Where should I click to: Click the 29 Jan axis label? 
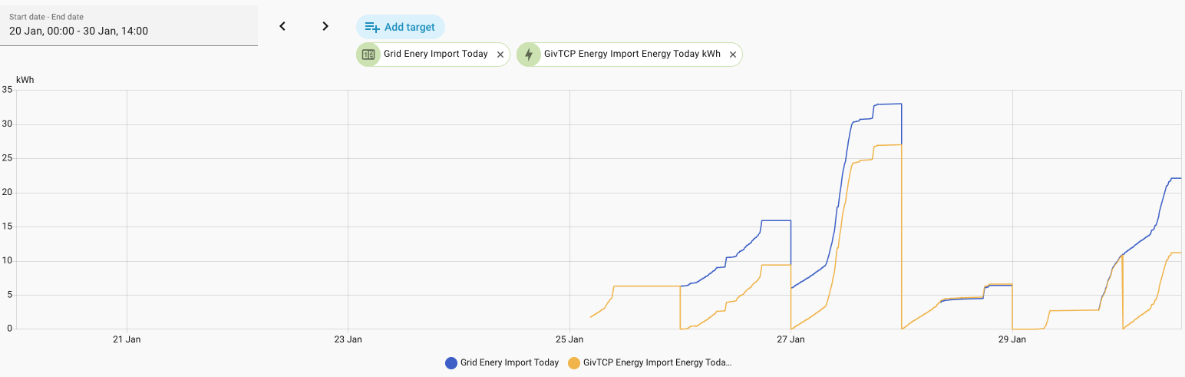(x=1013, y=339)
